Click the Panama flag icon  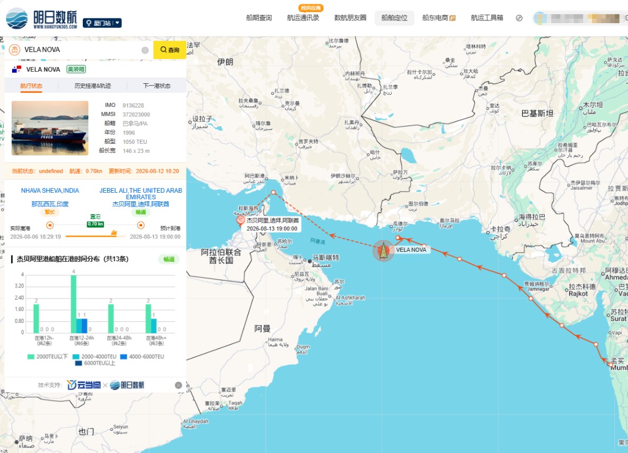click(16, 69)
